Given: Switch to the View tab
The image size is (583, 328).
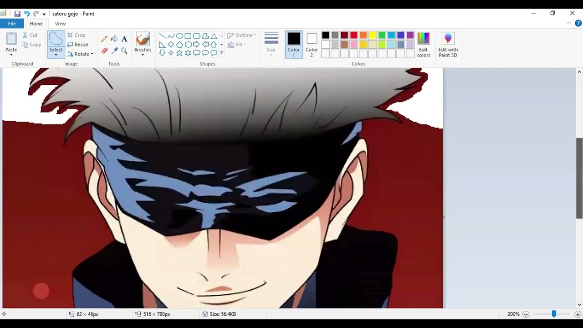Looking at the screenshot, I should (x=60, y=24).
